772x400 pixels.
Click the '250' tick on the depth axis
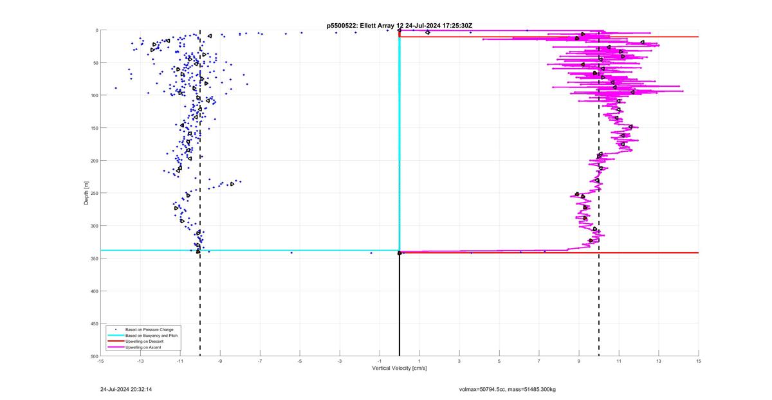tap(93, 193)
